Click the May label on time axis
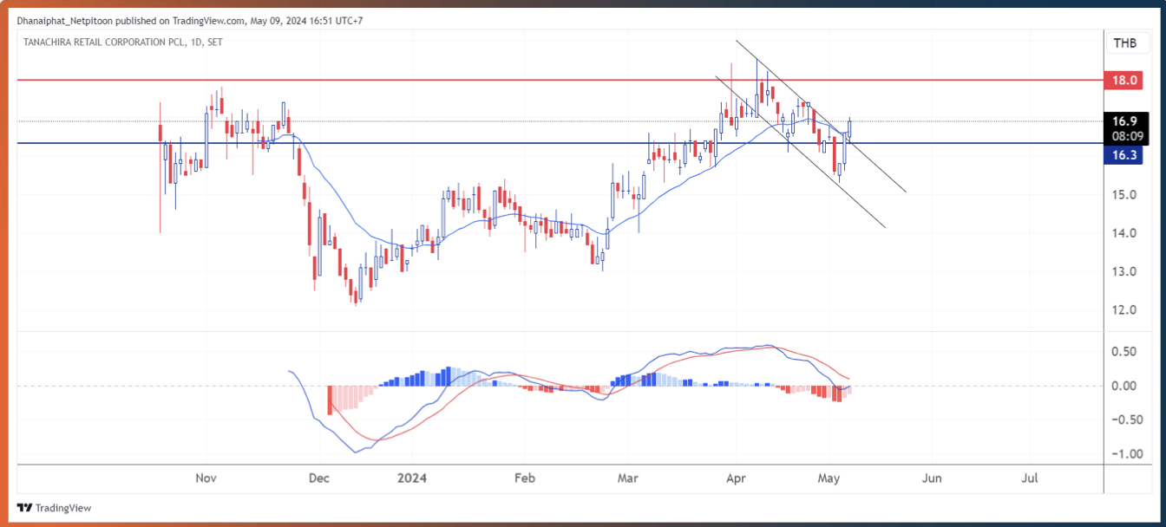 tap(829, 478)
